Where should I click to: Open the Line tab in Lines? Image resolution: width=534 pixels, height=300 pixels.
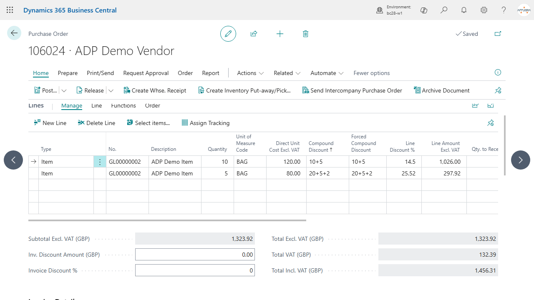pos(97,106)
